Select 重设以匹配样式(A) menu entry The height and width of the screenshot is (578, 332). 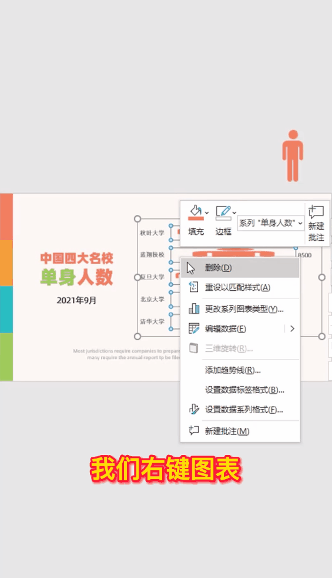point(240,287)
